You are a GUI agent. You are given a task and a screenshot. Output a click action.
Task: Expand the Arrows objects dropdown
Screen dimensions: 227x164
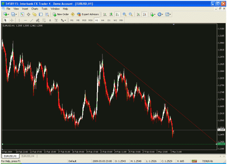tap(65, 20)
